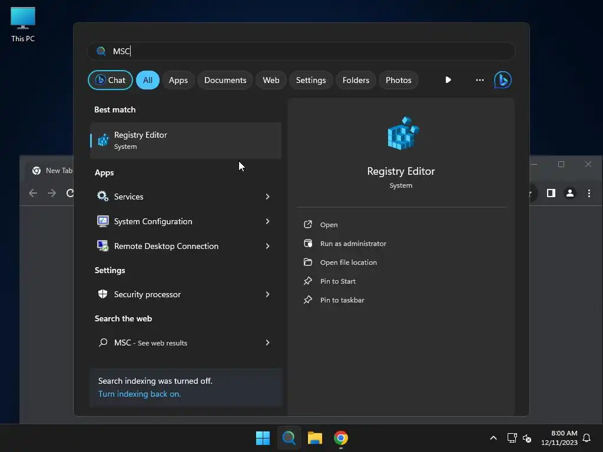
Task: Show hidden tray icons chevron
Action: coord(493,438)
